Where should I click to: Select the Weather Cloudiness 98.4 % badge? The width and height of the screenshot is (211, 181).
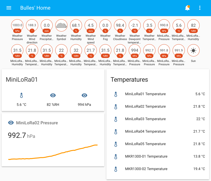coord(120,26)
